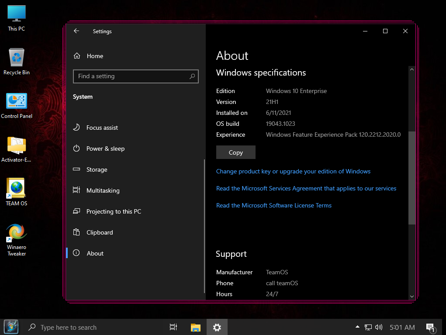Screen dimensions: 446x335
Task: Click the Settings gear on the taskbar
Action: coord(217,327)
